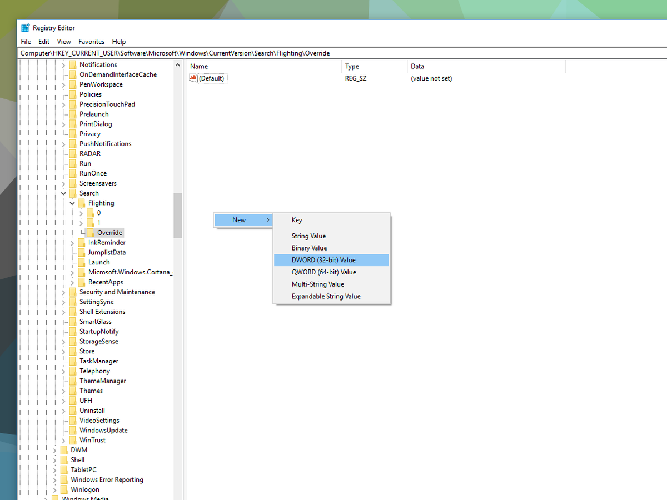The height and width of the screenshot is (500, 667).
Task: Click the ab icon beside (Default) value
Action: [193, 78]
